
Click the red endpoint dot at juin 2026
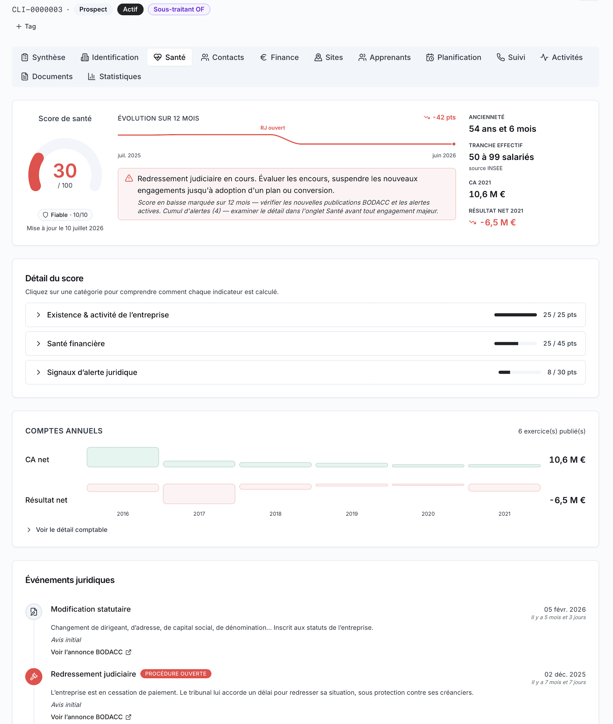point(454,144)
